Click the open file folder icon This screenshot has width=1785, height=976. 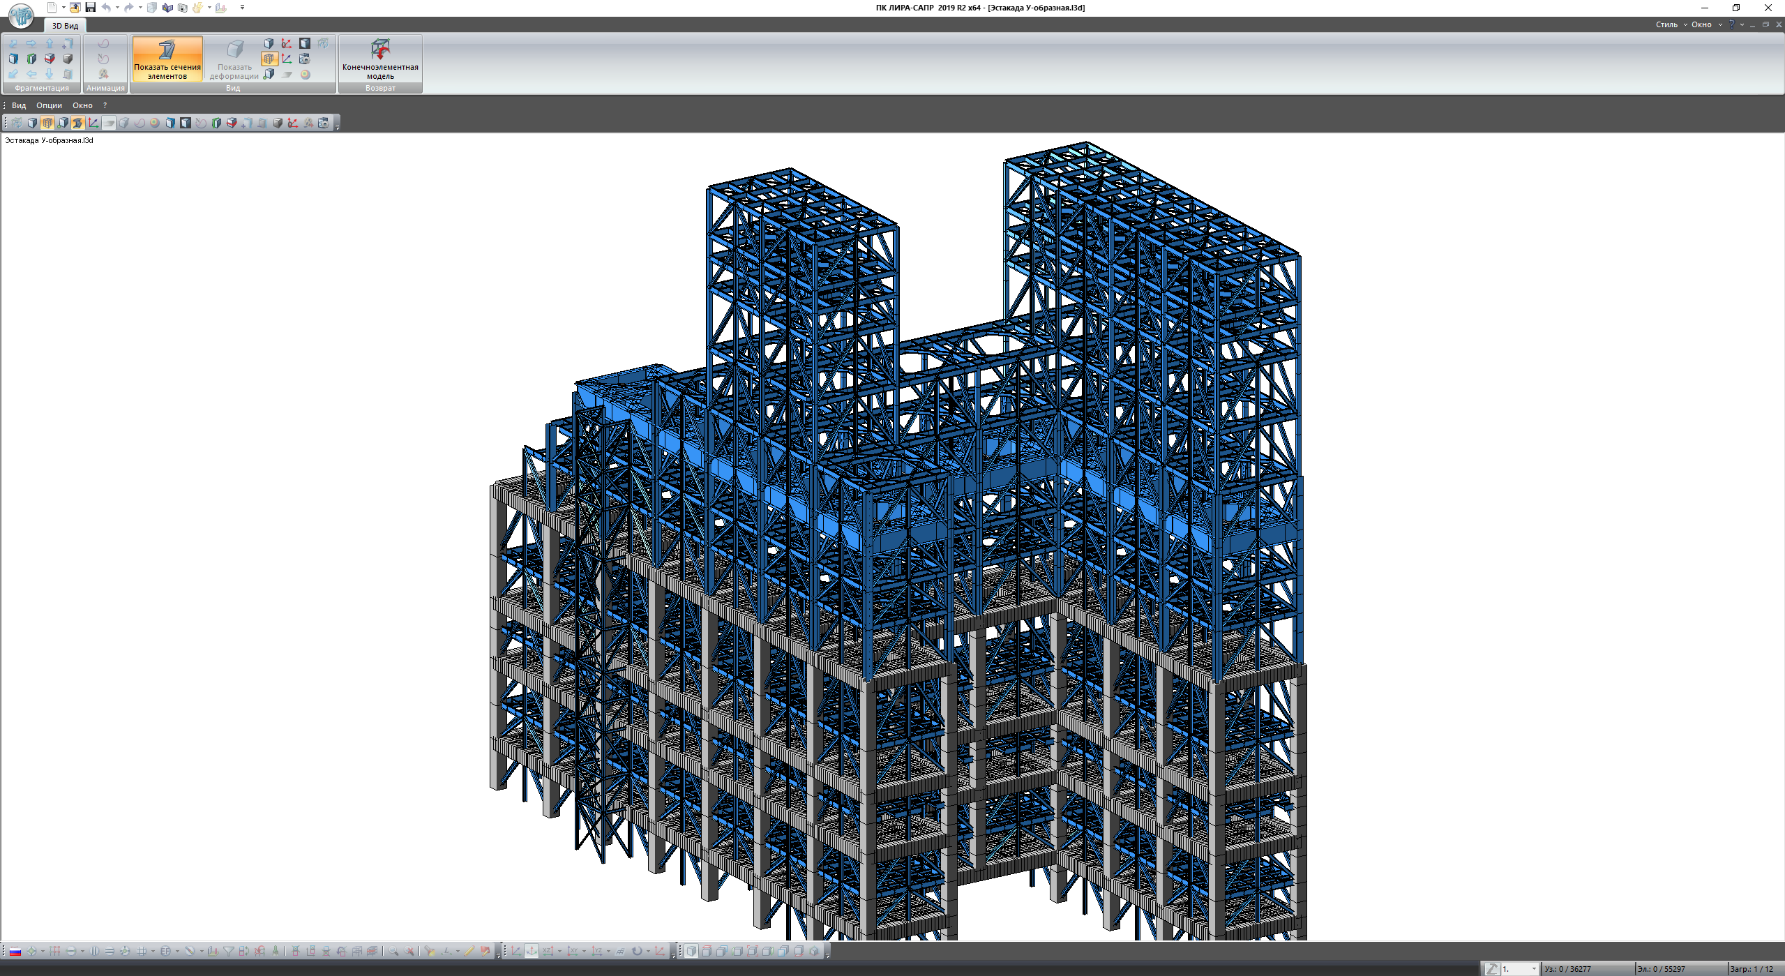click(75, 8)
